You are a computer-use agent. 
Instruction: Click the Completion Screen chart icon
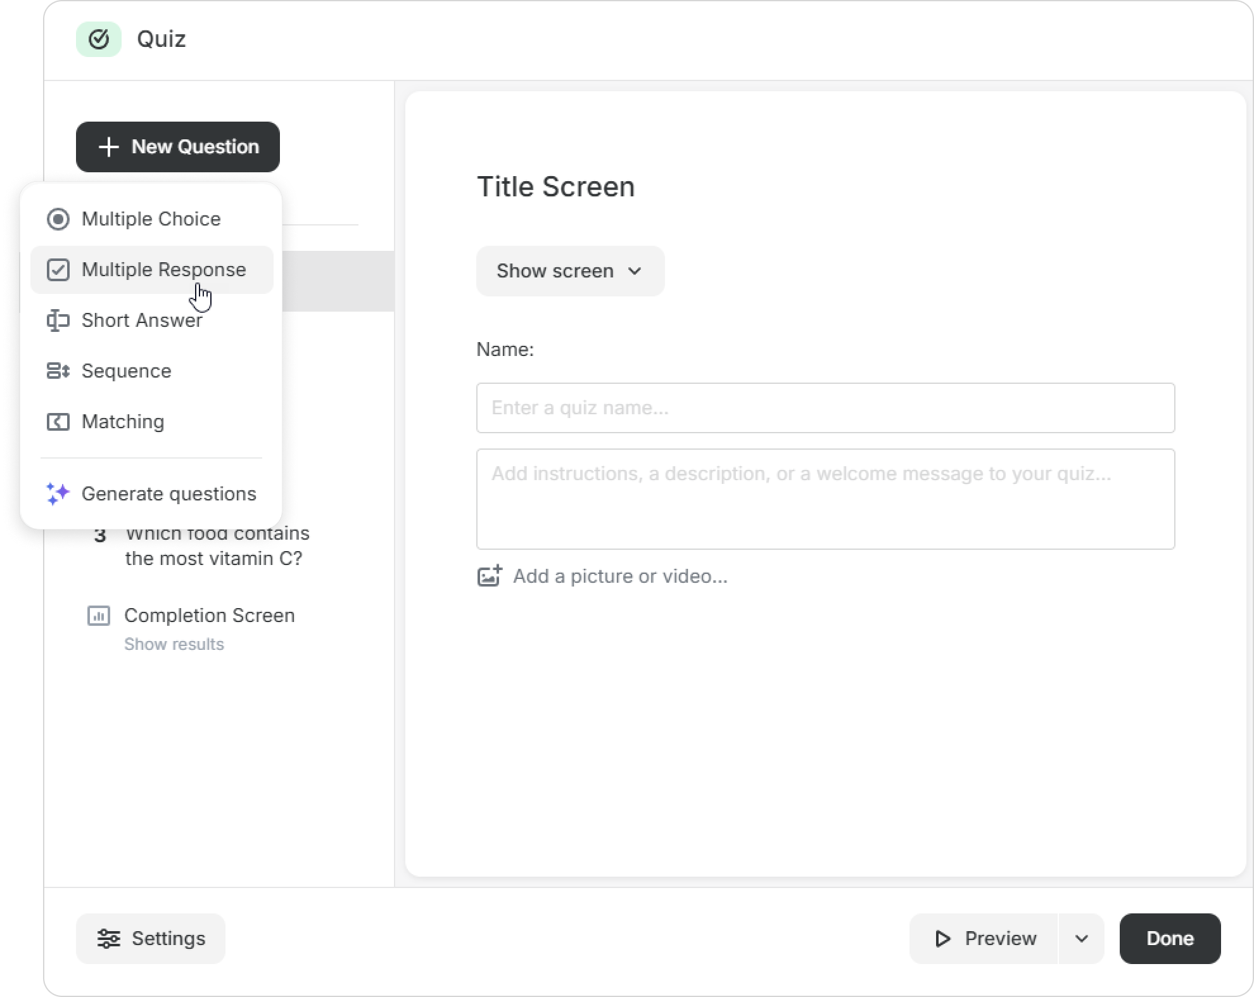[99, 616]
